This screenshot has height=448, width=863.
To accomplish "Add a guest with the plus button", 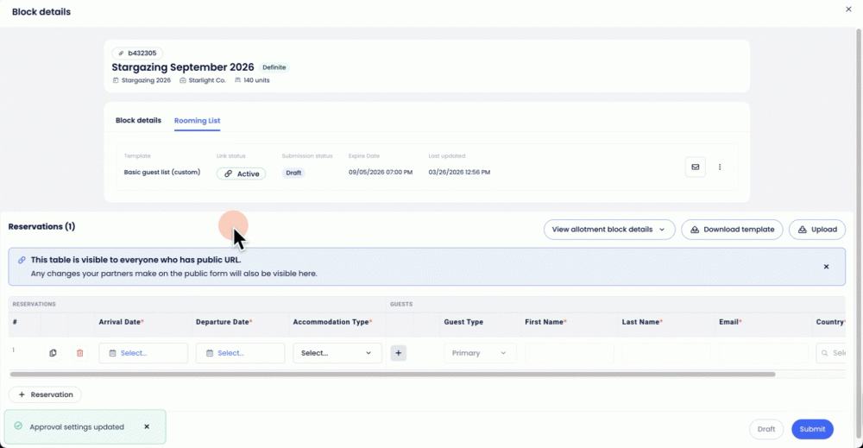I will click(x=399, y=353).
